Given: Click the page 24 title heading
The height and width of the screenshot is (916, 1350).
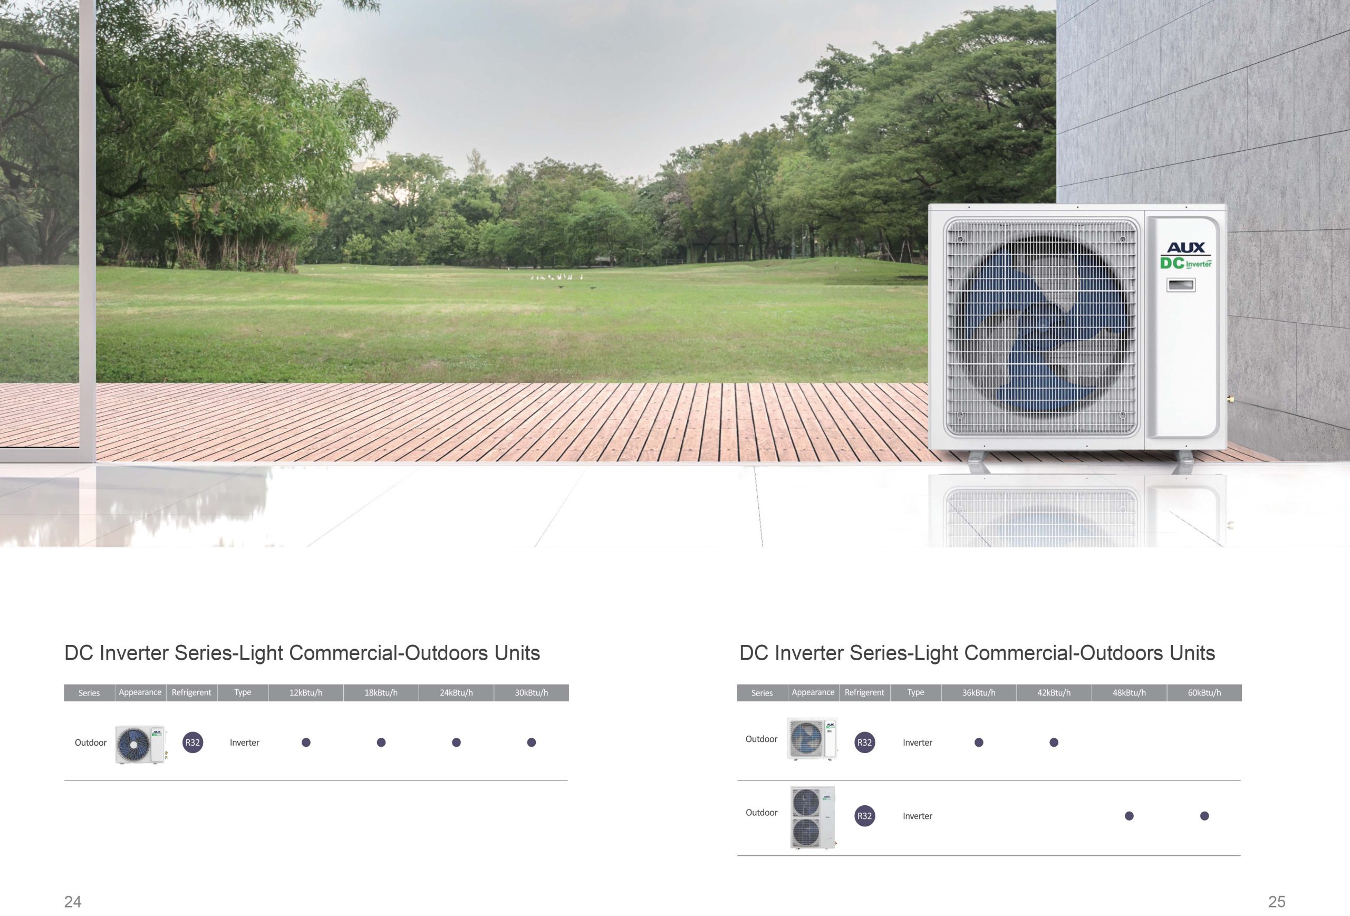Looking at the screenshot, I should click(x=302, y=653).
